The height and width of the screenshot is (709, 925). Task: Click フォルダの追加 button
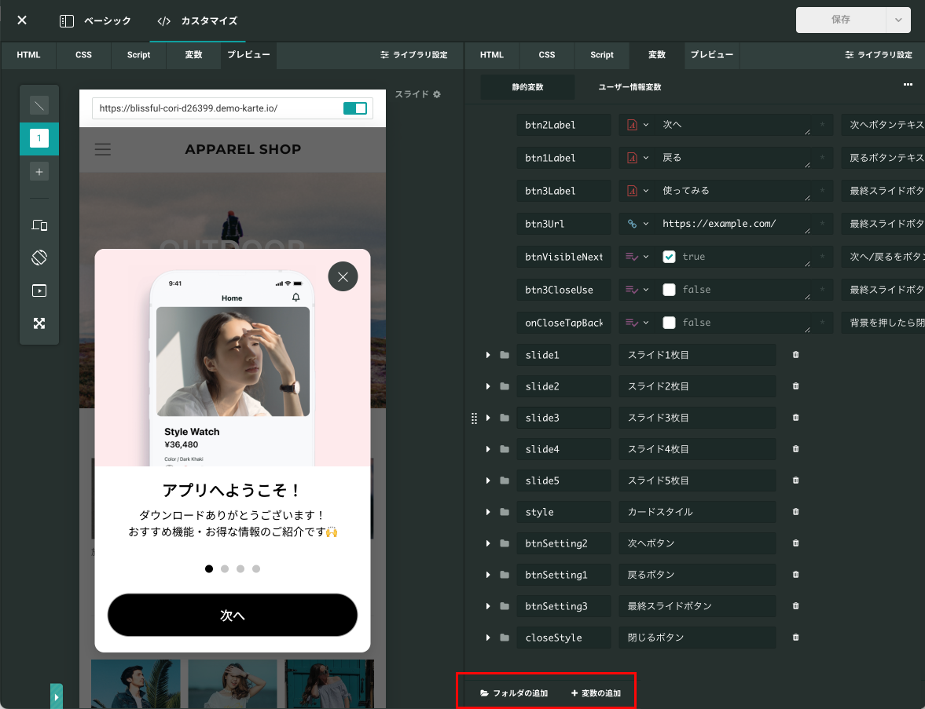pyautogui.click(x=514, y=693)
